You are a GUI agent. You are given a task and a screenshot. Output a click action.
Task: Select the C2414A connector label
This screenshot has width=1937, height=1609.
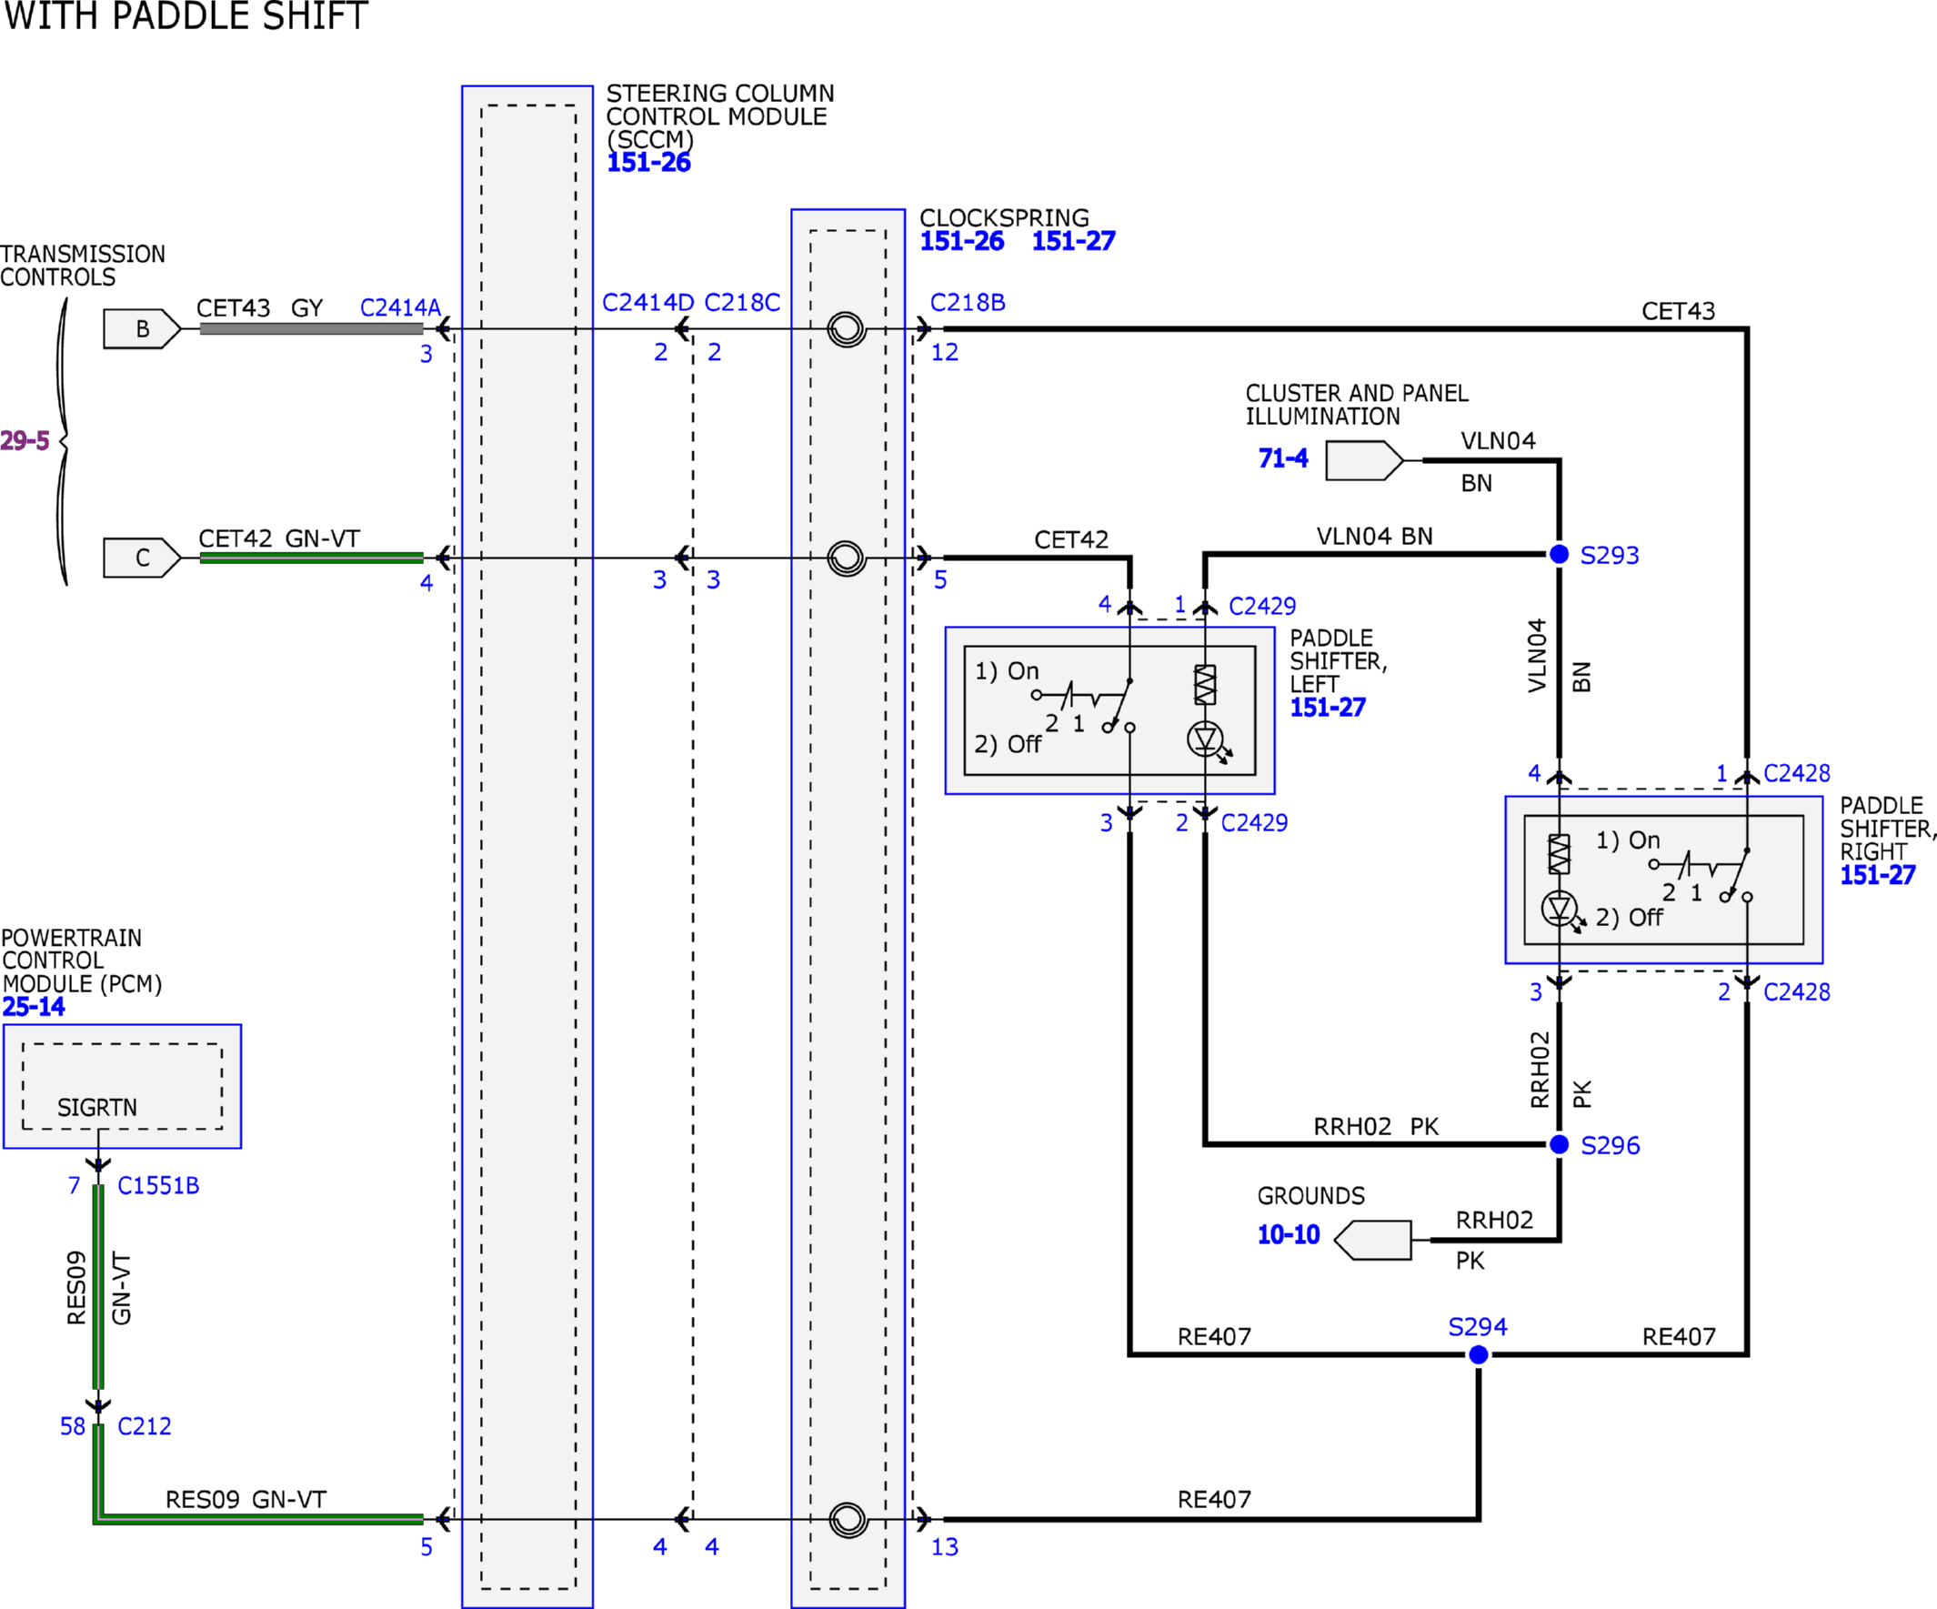[x=400, y=307]
